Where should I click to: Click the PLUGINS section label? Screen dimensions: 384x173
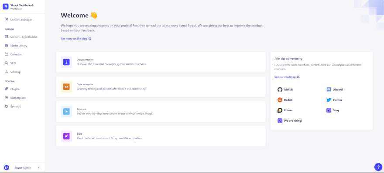[10, 29]
